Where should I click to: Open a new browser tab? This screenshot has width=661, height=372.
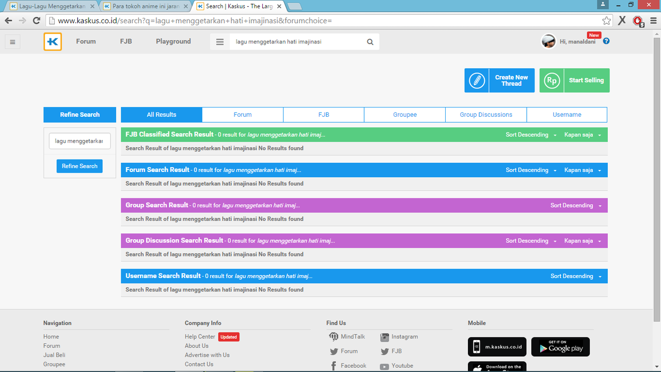pos(294,7)
